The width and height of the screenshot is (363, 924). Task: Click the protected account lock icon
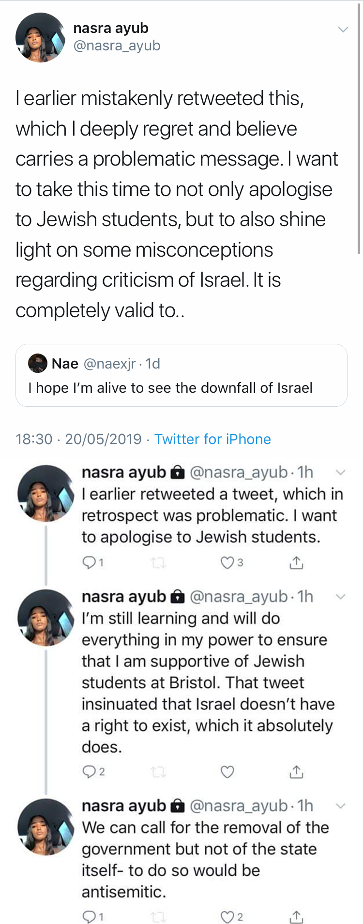pyautogui.click(x=179, y=472)
